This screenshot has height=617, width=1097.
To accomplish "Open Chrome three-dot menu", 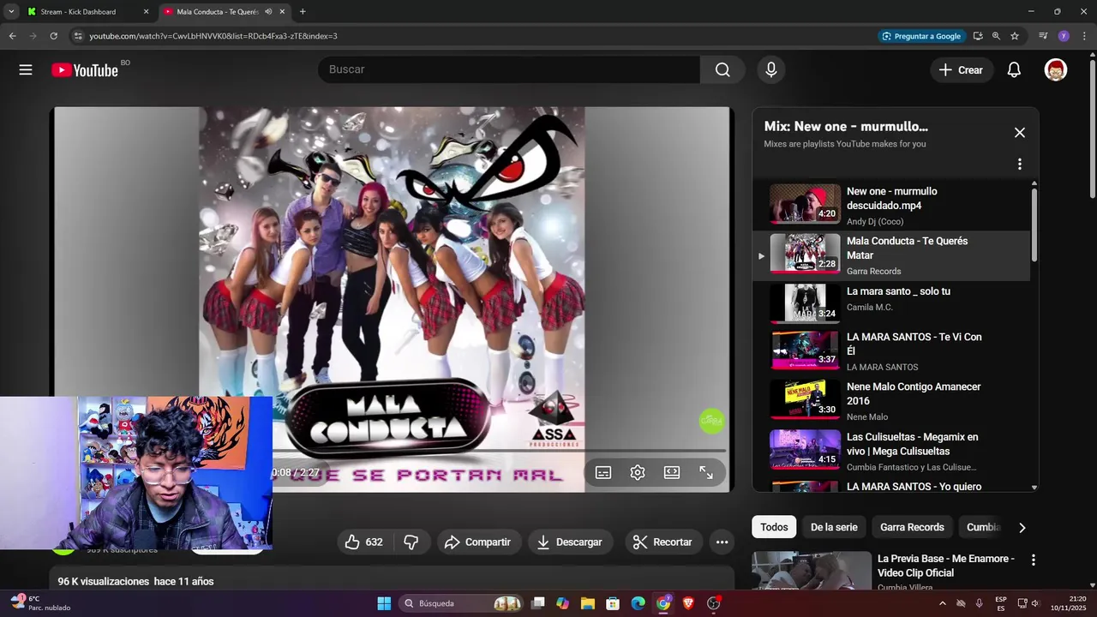I will click(1083, 36).
